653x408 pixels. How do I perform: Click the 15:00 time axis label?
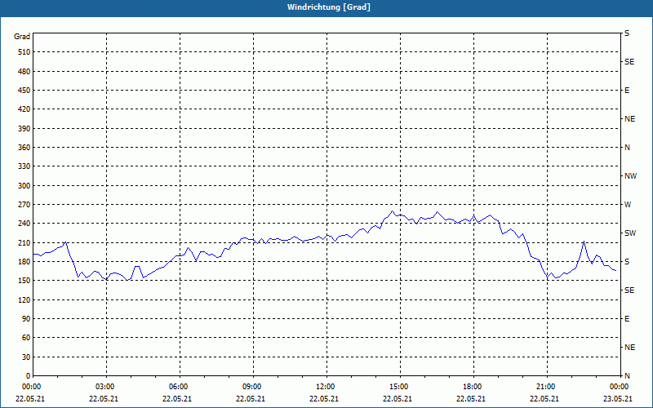[399, 387]
